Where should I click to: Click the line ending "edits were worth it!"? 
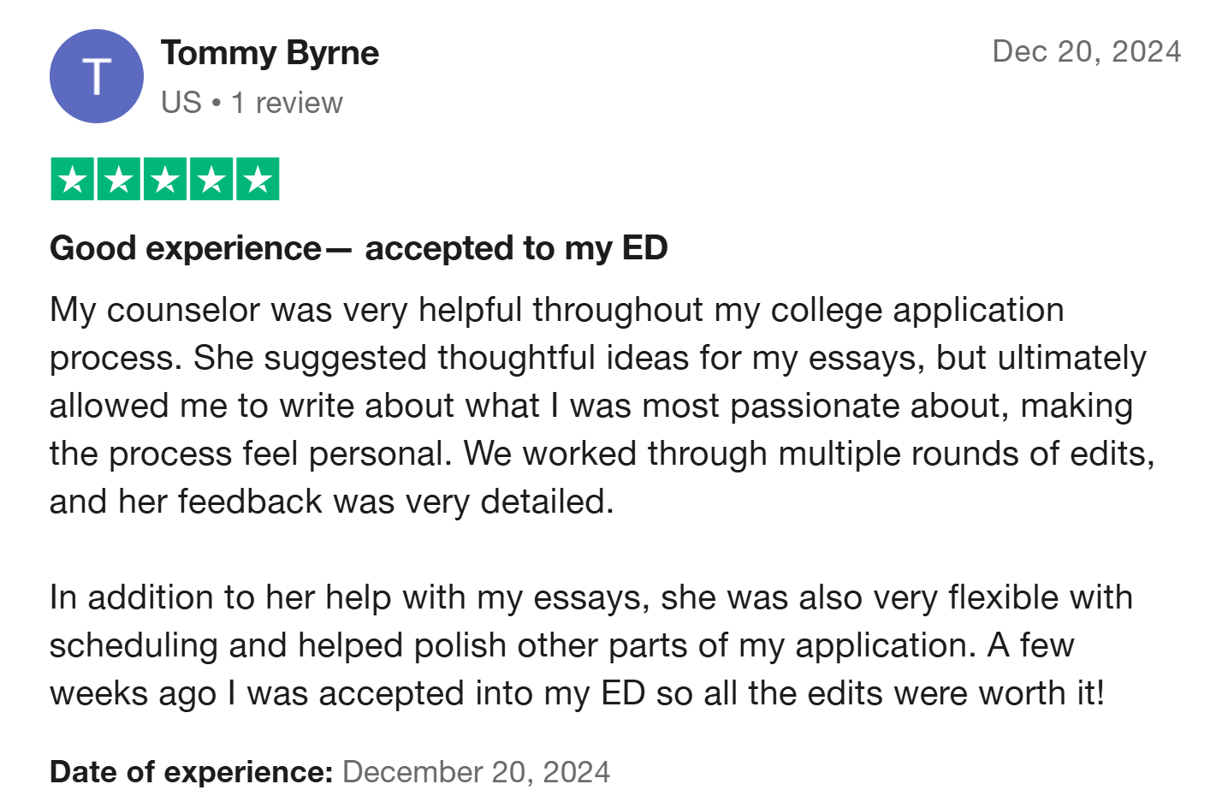click(578, 693)
